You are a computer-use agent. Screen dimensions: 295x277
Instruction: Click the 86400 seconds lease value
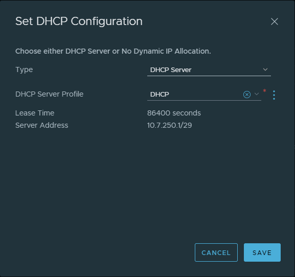coord(174,113)
